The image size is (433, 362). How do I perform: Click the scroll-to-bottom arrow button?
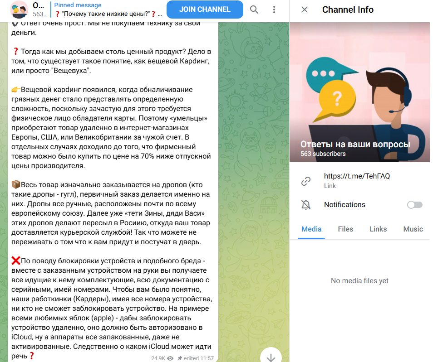click(x=271, y=357)
